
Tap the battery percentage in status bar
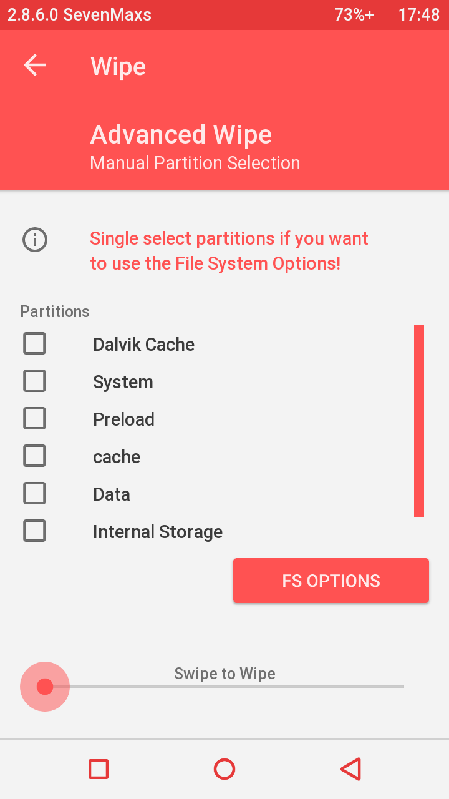click(354, 15)
